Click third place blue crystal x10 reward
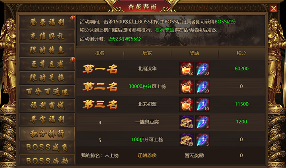The image size is (286, 168). [x=202, y=104]
